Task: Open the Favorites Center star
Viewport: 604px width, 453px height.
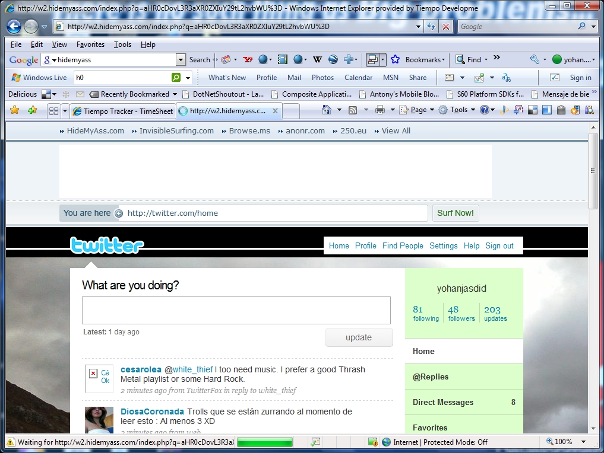Action: [15, 110]
